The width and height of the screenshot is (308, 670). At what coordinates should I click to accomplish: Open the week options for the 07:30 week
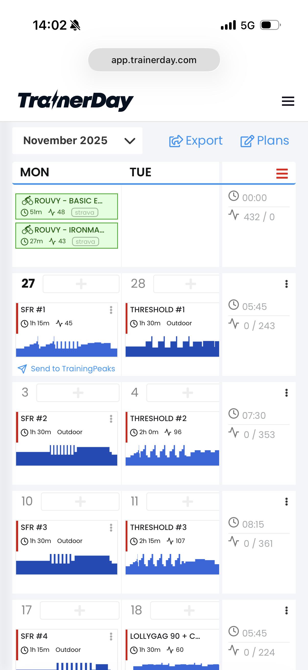click(286, 393)
